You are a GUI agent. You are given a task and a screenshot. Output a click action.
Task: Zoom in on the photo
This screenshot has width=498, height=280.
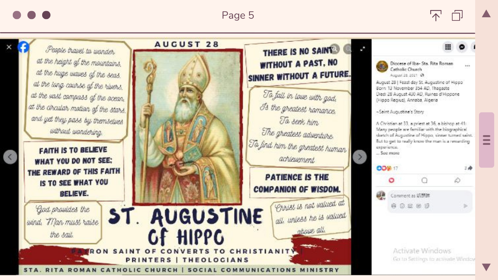pos(334,49)
